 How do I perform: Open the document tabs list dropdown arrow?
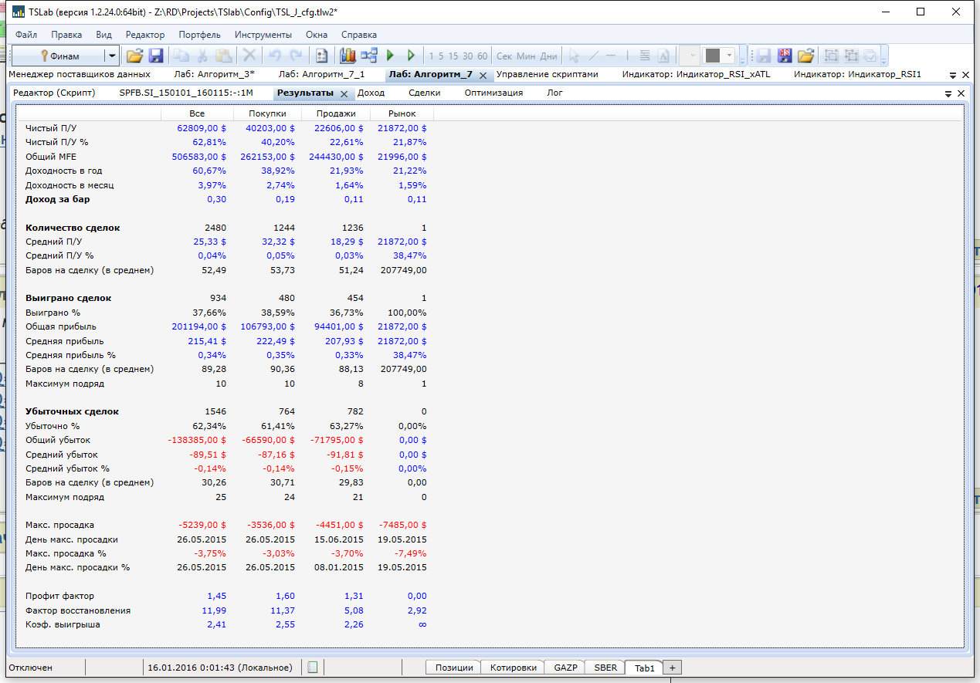[953, 75]
